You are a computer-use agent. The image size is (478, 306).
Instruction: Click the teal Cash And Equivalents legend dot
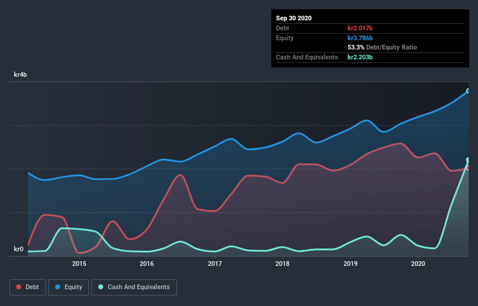click(101, 287)
